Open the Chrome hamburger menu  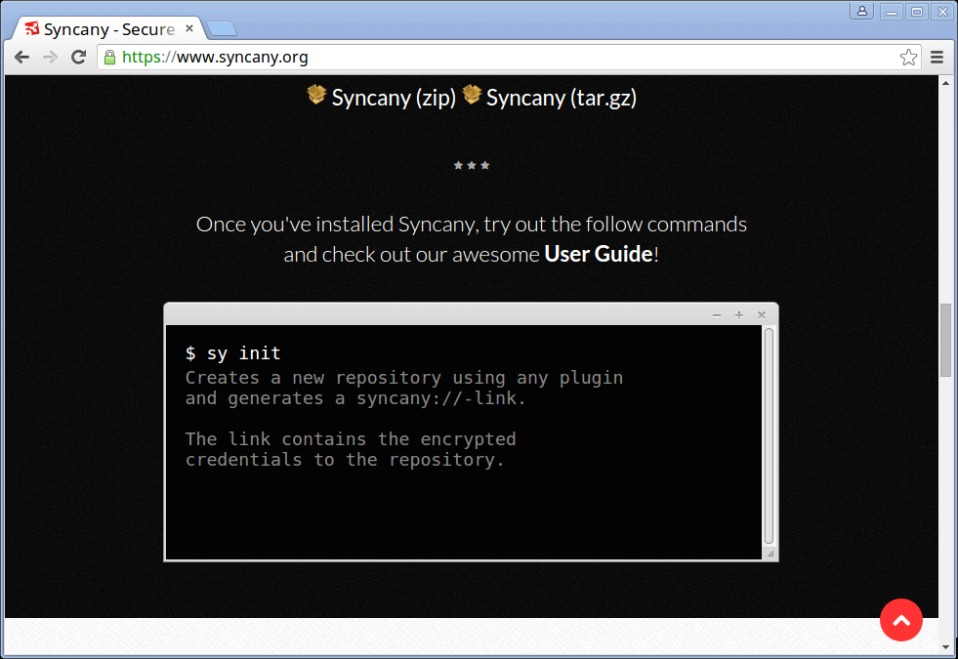coord(937,58)
